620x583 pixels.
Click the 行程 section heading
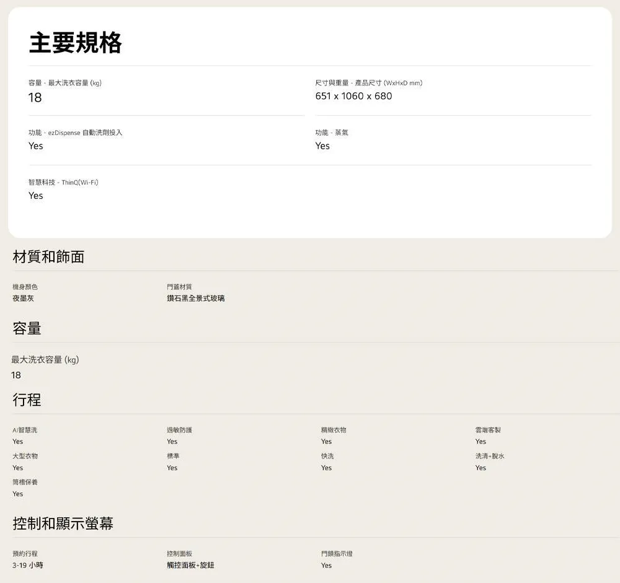coord(27,400)
